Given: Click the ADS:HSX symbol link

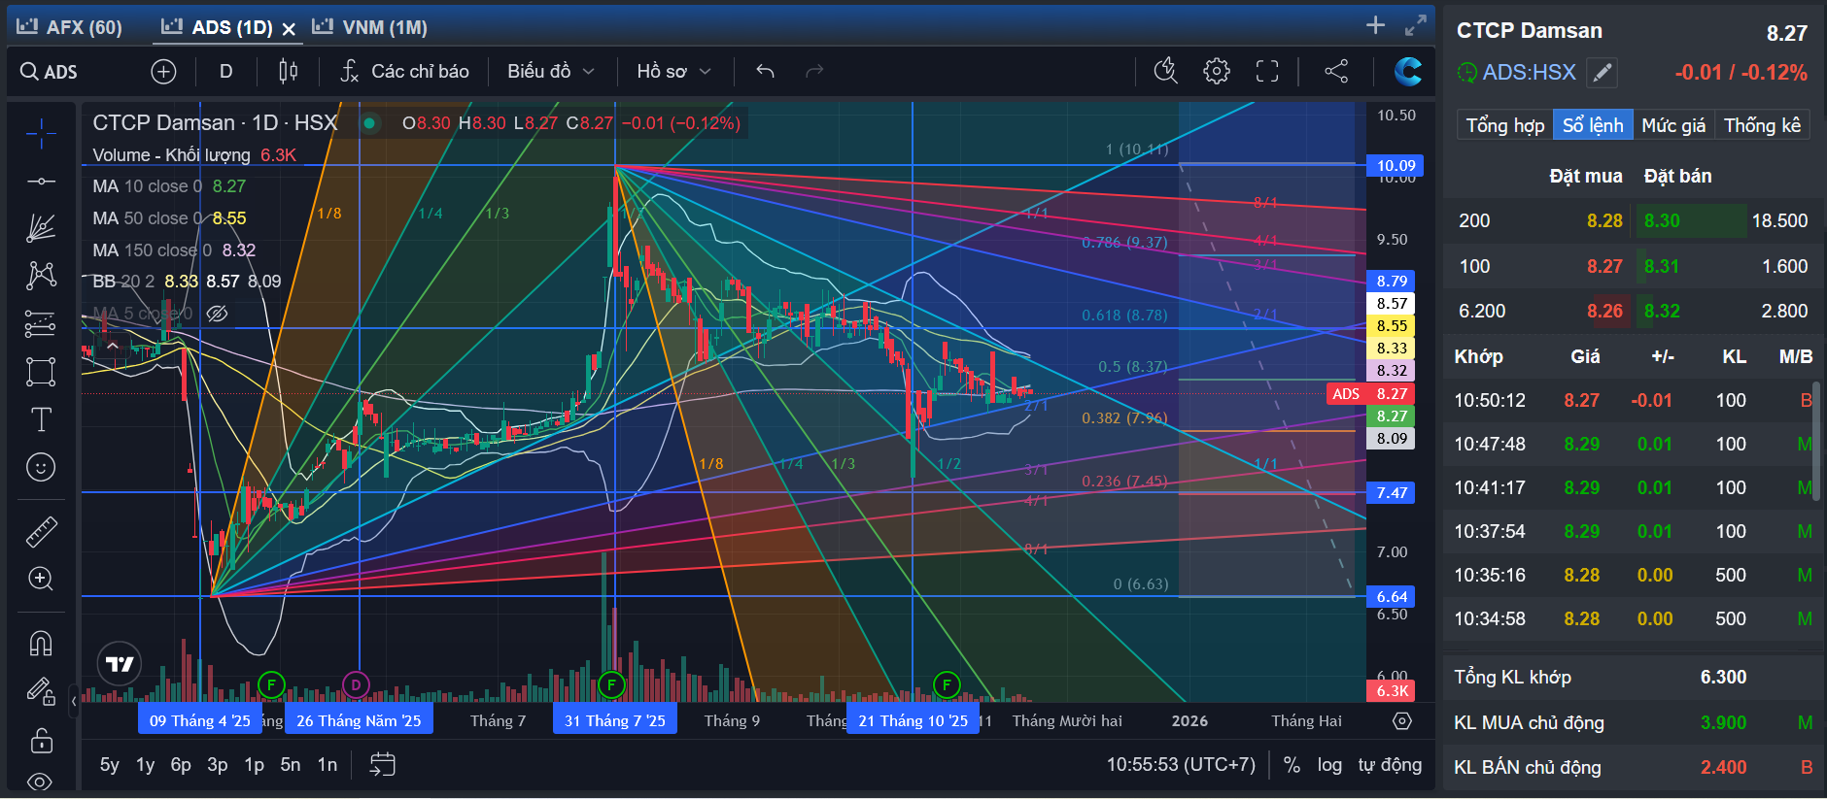Looking at the screenshot, I should [x=1529, y=73].
